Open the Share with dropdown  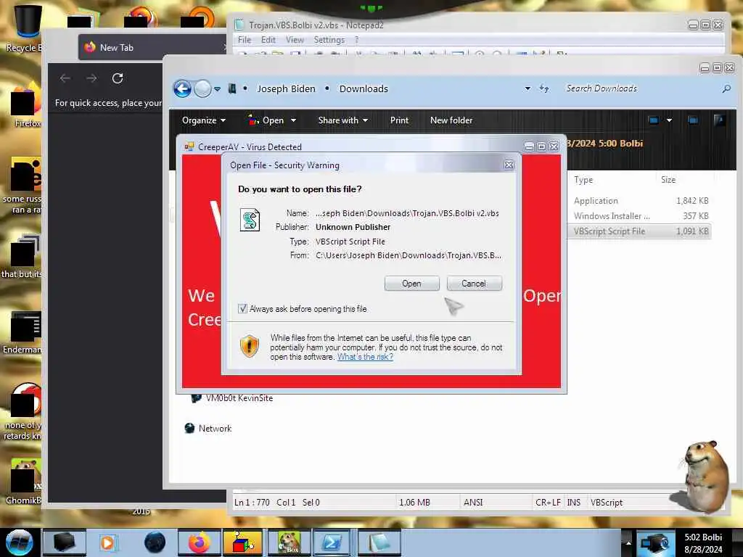[x=342, y=120]
